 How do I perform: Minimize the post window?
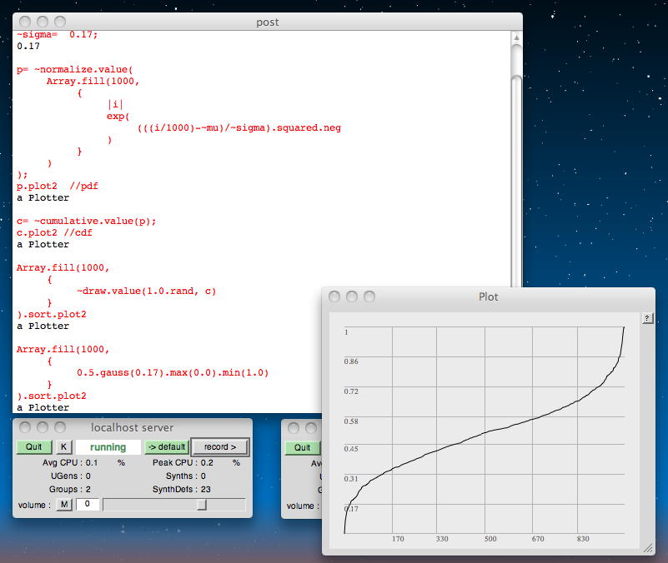click(43, 22)
